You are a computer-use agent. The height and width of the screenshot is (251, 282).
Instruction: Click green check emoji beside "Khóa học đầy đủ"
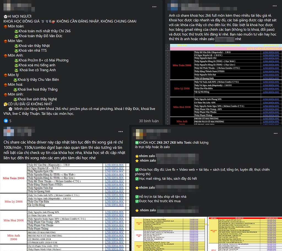[137, 169]
